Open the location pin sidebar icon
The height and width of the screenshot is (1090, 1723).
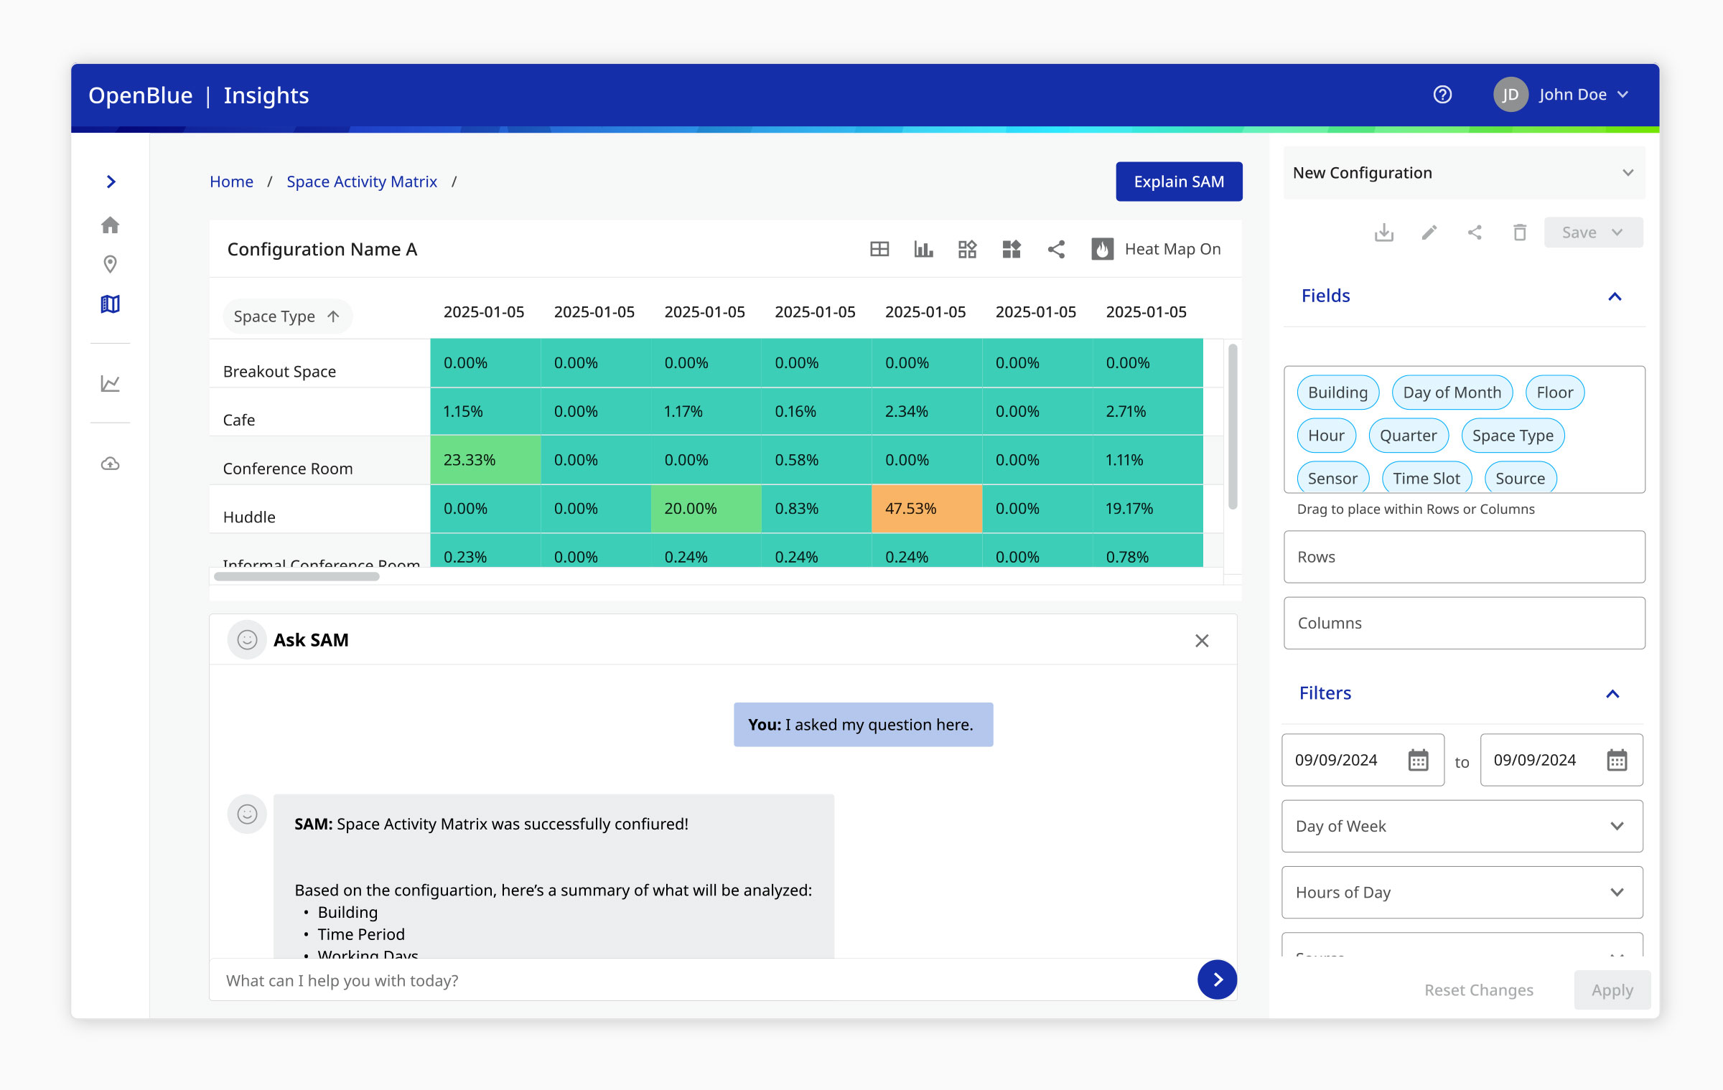[x=110, y=264]
